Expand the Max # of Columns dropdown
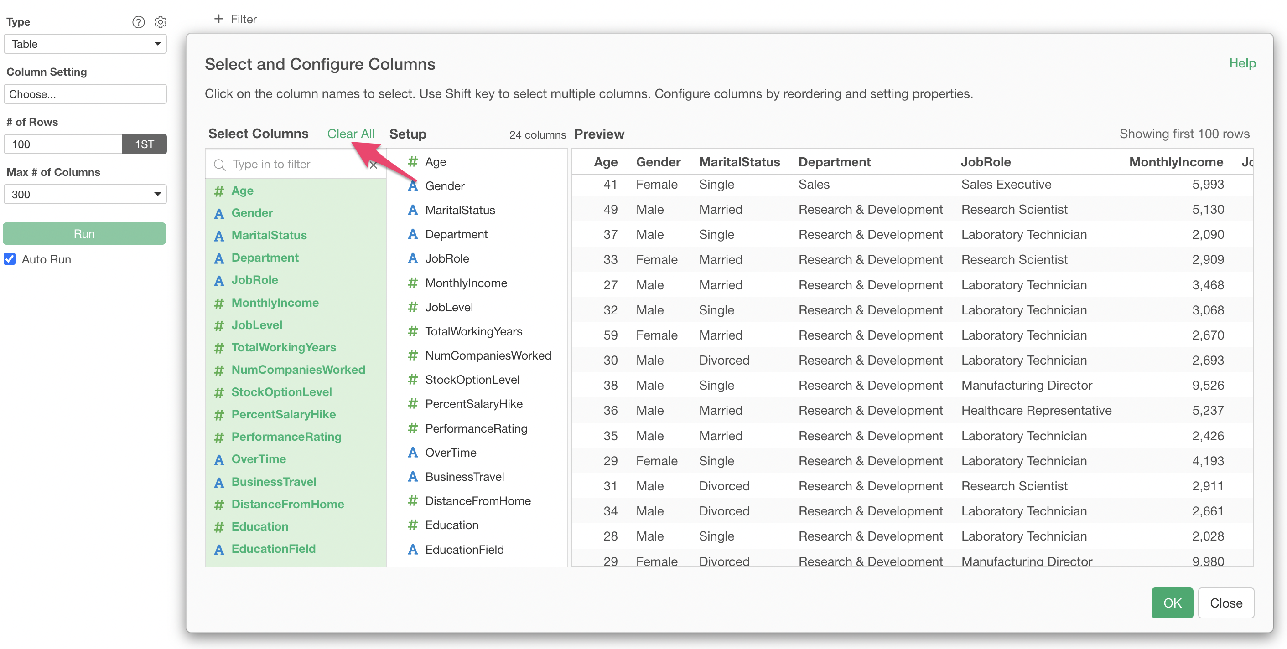 85,194
